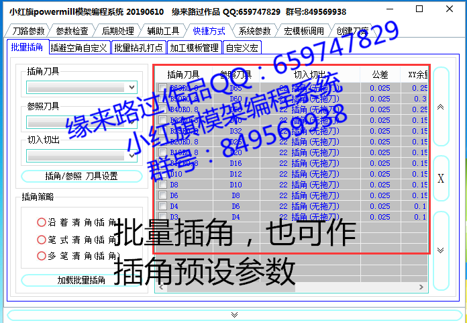Click the table scrollbar left arrow
This screenshot has height=323, width=467.
[x=161, y=287]
